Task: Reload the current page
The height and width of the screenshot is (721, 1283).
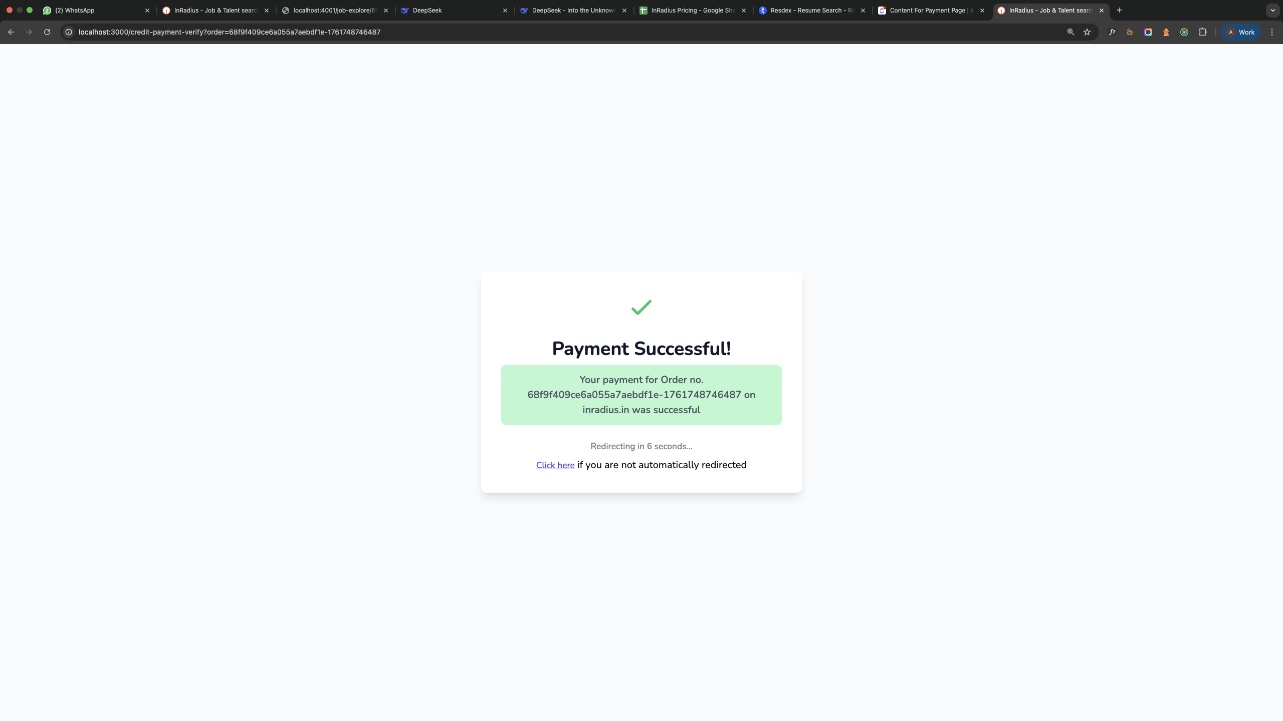Action: tap(47, 32)
